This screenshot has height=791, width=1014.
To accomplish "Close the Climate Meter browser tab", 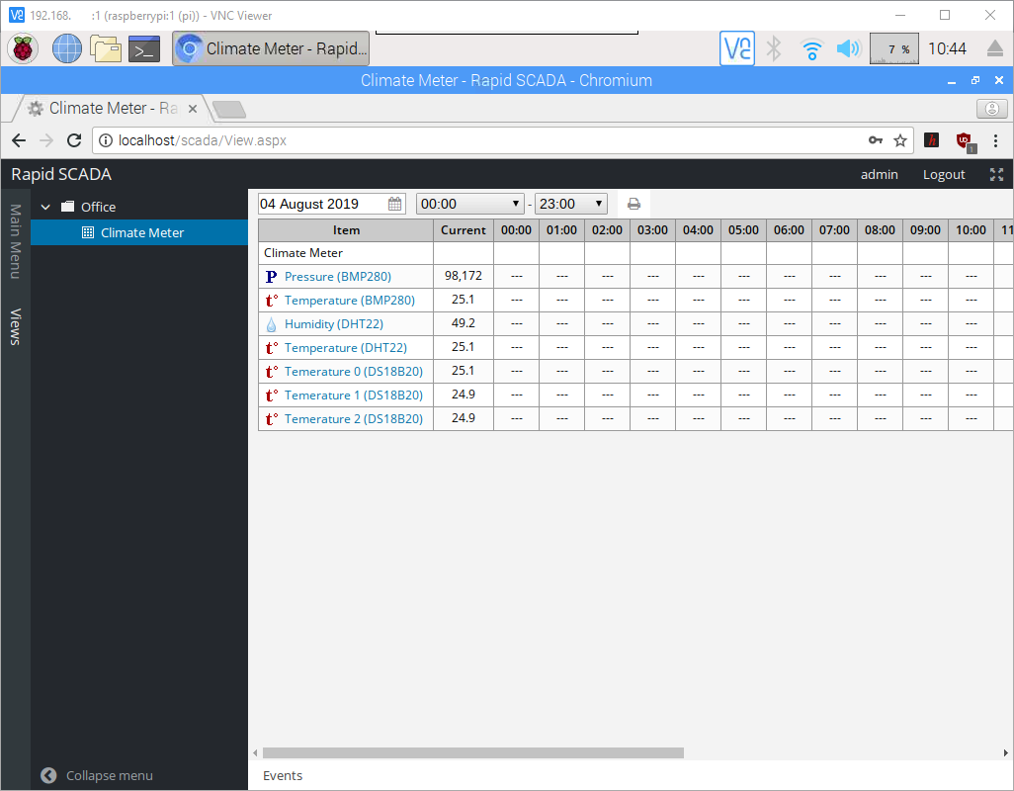I will (x=192, y=109).
